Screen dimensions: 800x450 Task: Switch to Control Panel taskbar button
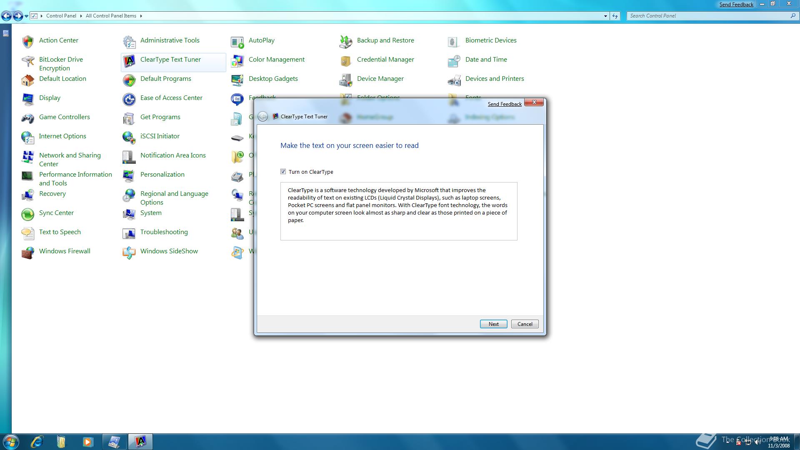pos(115,442)
